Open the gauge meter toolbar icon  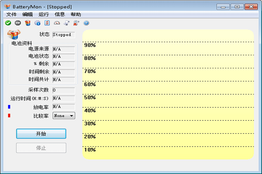(57, 23)
